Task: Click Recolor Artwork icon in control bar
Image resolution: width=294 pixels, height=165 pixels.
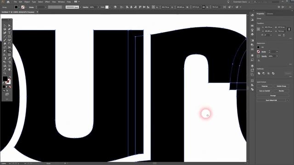Action: 115,7
